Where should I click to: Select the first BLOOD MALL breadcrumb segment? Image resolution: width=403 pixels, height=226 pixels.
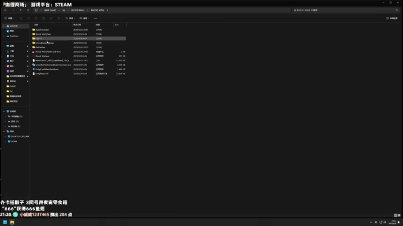click(x=78, y=10)
